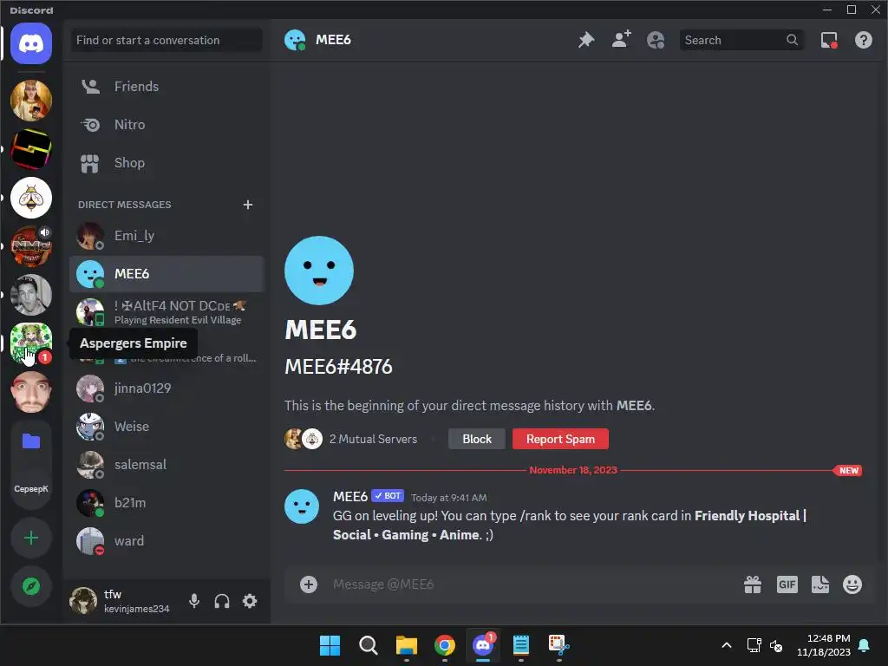Open the black and white portrait server
Image resolution: width=888 pixels, height=666 pixels.
click(31, 295)
